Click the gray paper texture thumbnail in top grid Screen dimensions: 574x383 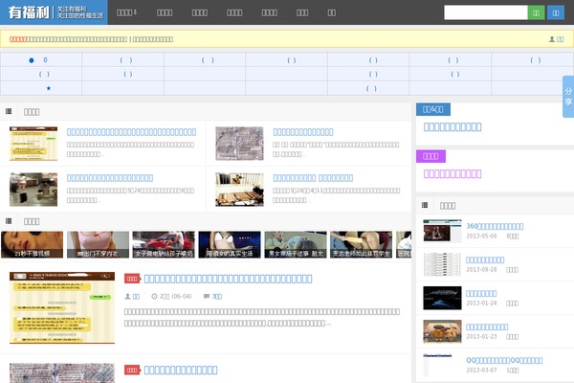tap(239, 144)
